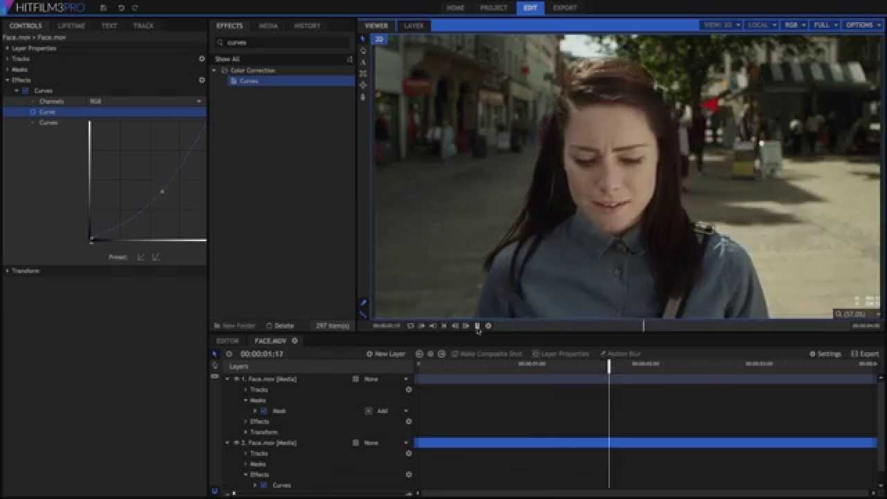This screenshot has height=499, width=887.
Task: Select the text tool in viewer toolbar
Action: pos(362,62)
